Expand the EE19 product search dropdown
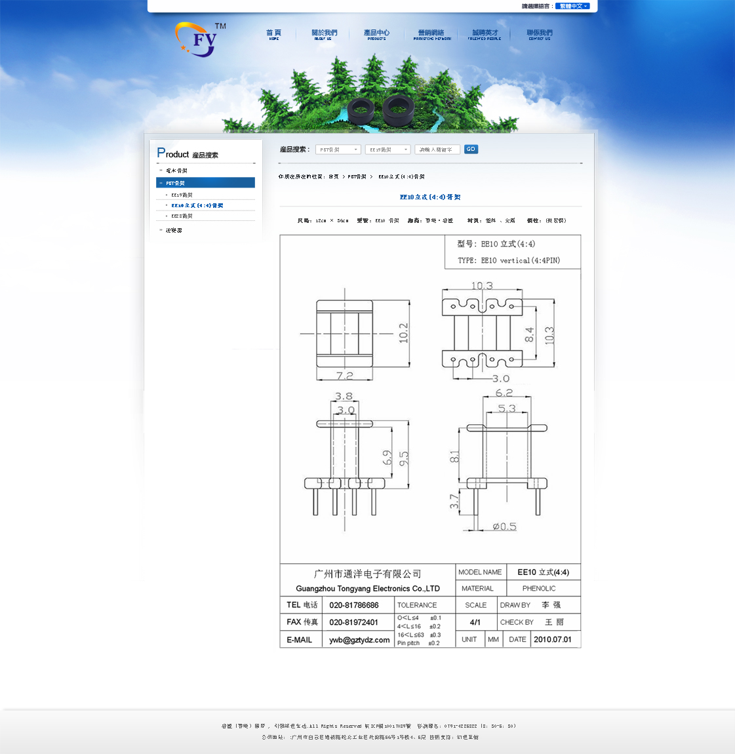Screen dimensions: 735x754 (387, 149)
